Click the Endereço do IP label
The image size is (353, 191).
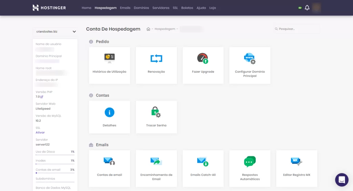[x=47, y=80]
